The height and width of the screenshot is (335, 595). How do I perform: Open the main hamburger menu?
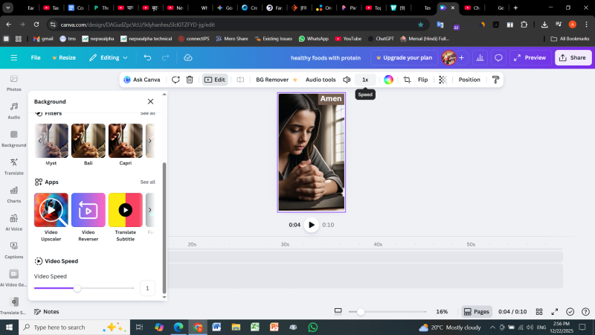point(13,57)
